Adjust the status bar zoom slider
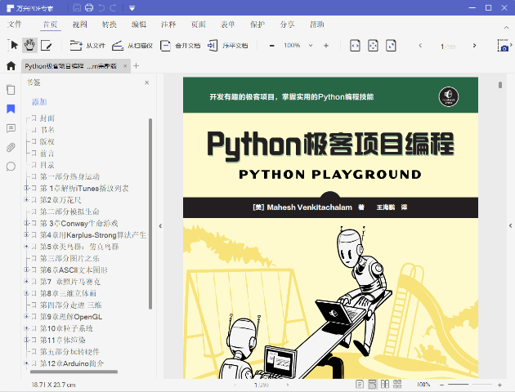 coord(470,384)
